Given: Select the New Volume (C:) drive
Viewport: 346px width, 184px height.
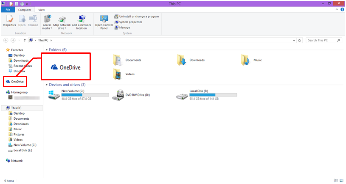Looking at the screenshot, I should click(x=79, y=95).
